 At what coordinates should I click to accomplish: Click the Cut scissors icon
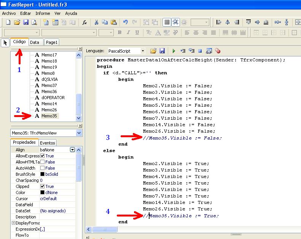tap(97, 22)
